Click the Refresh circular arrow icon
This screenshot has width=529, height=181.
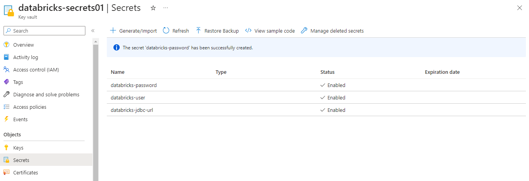tap(166, 31)
